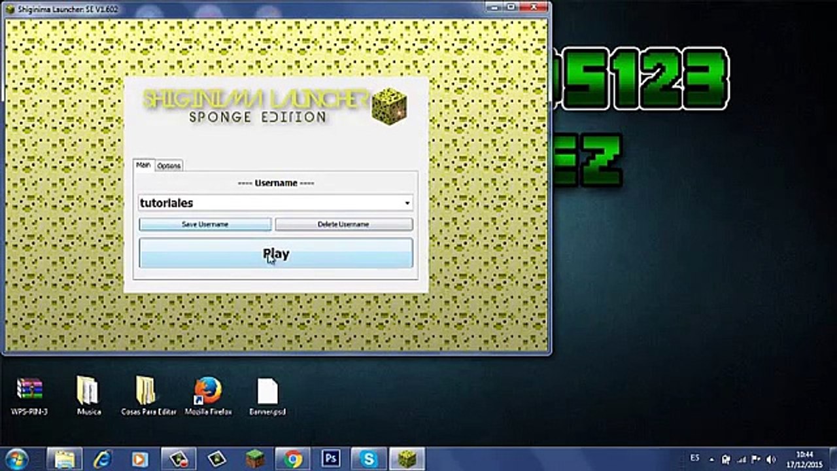Click the sponge block logo icon
The height and width of the screenshot is (471, 837).
(389, 106)
